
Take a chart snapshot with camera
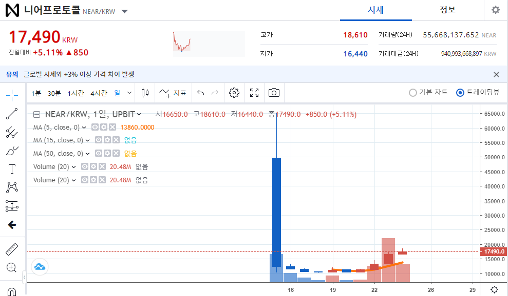coord(274,93)
